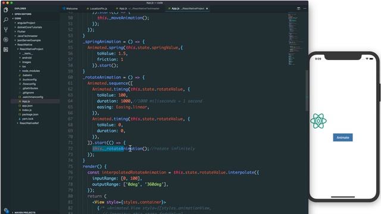Expand the JavaTechmaster folder
This screenshot has width=381, height=214.
[27, 36]
